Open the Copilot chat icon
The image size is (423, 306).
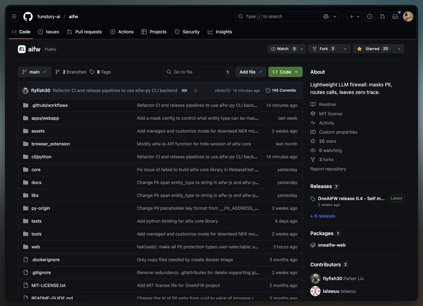(x=326, y=17)
